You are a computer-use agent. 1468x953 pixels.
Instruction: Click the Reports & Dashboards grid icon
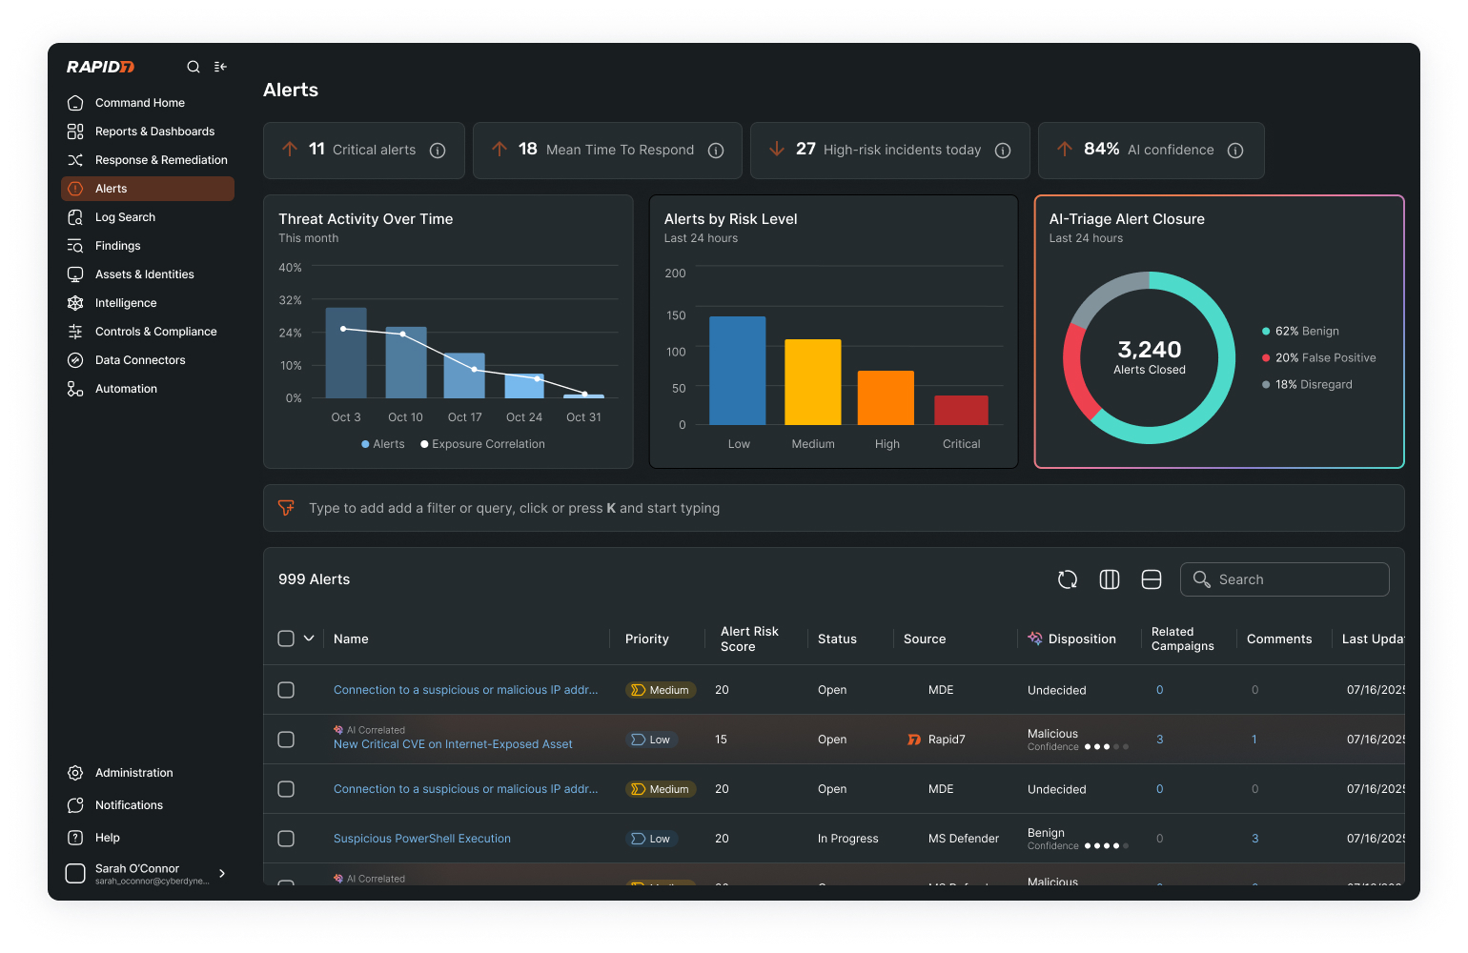click(x=75, y=132)
